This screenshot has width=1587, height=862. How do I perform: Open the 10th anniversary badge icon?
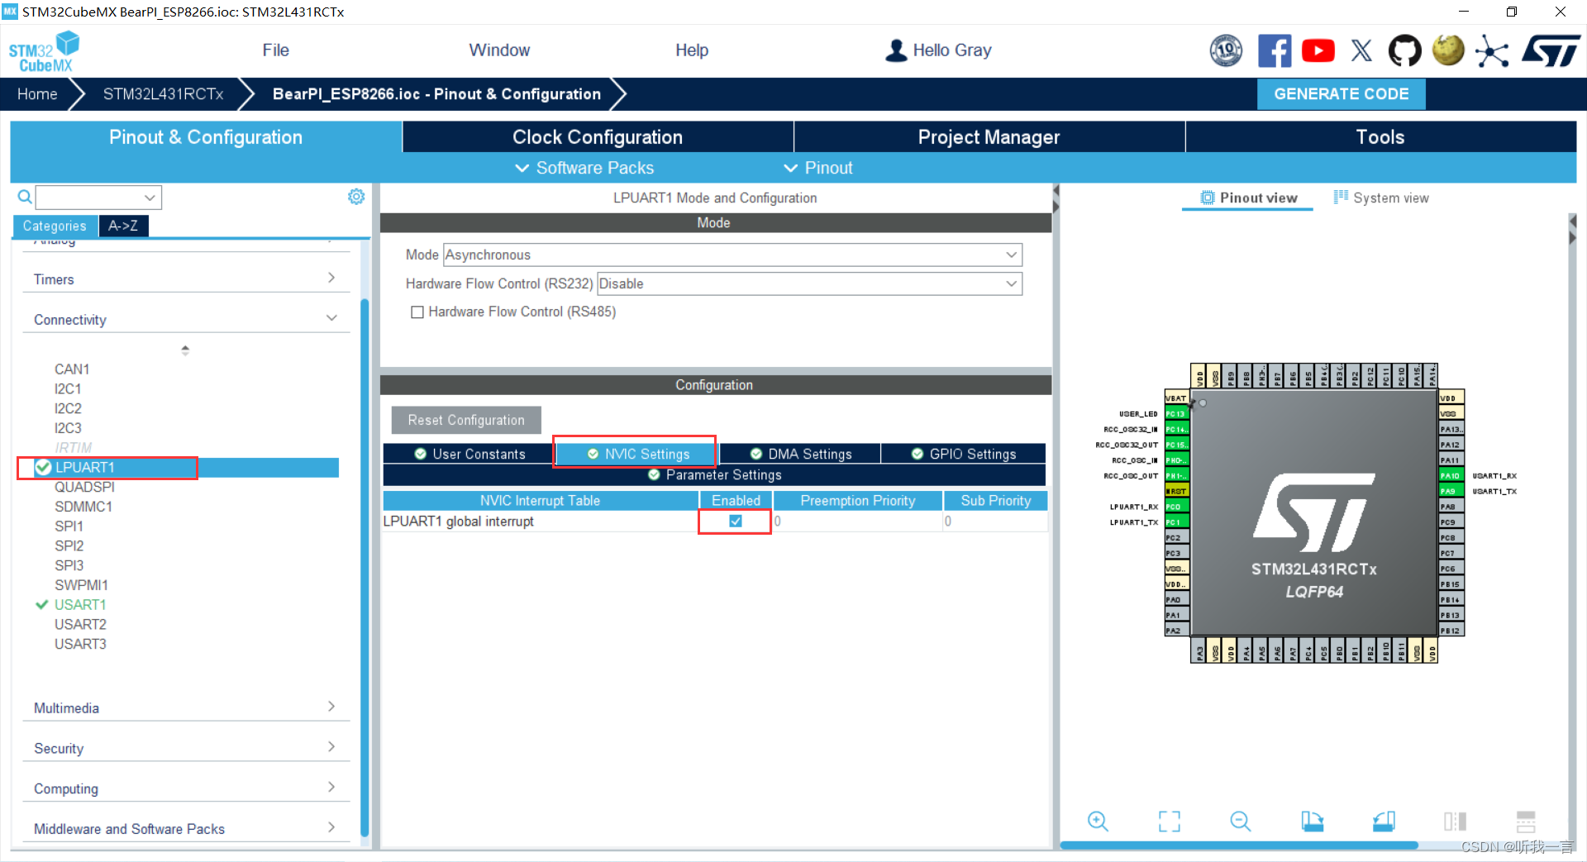[1226, 51]
